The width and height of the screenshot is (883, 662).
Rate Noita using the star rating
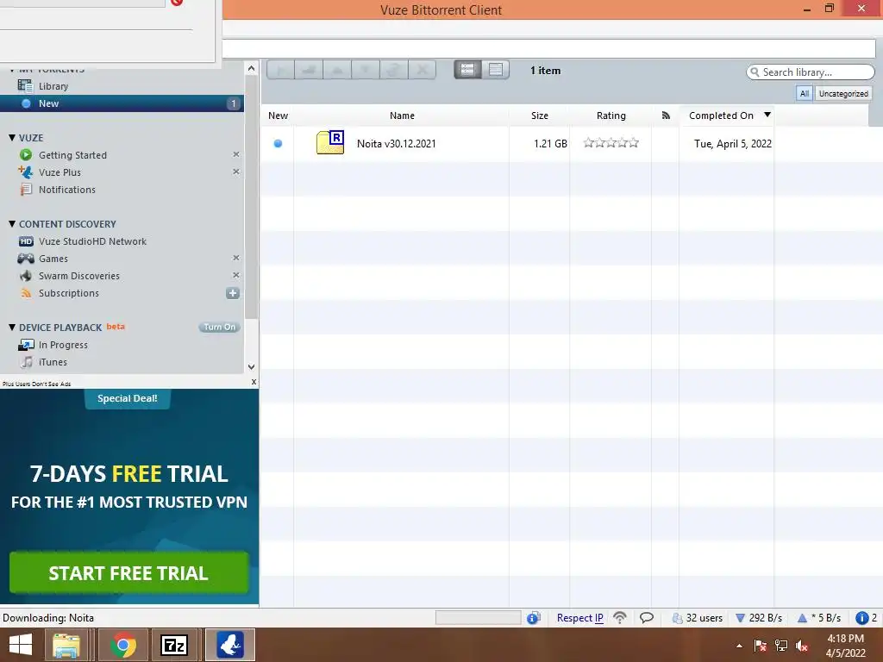(611, 143)
